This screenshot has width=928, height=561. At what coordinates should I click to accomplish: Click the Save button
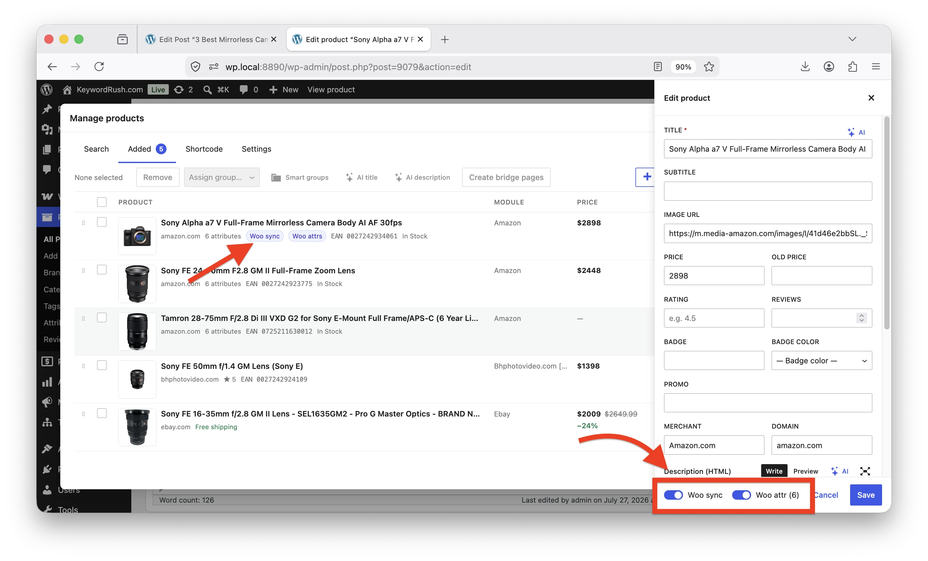tap(866, 495)
